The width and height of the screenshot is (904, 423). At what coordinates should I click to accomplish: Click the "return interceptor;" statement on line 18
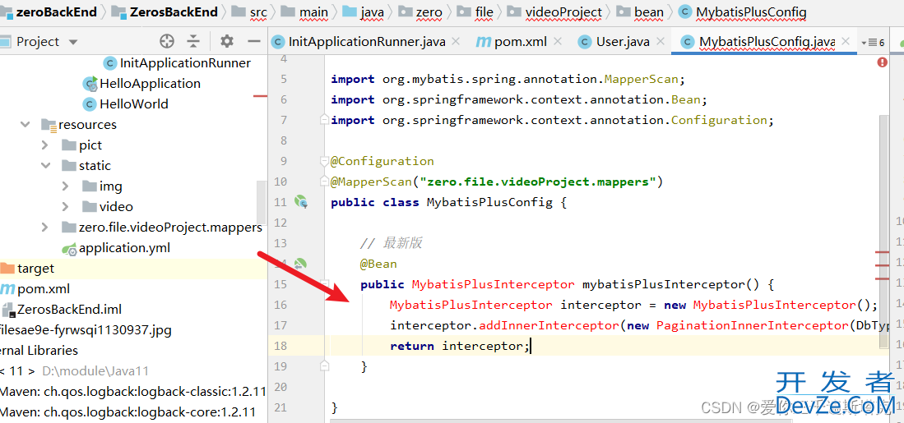point(460,346)
